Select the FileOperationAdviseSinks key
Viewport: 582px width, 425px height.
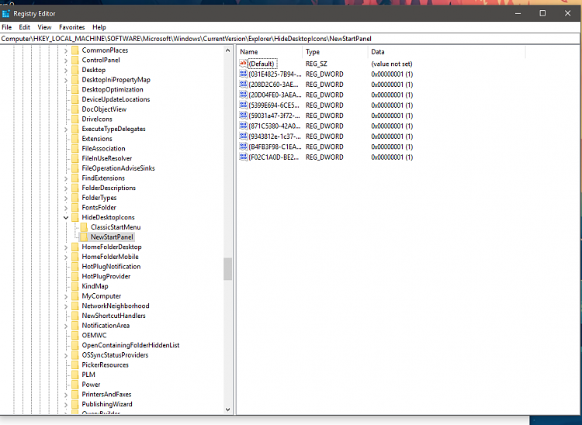click(x=118, y=168)
